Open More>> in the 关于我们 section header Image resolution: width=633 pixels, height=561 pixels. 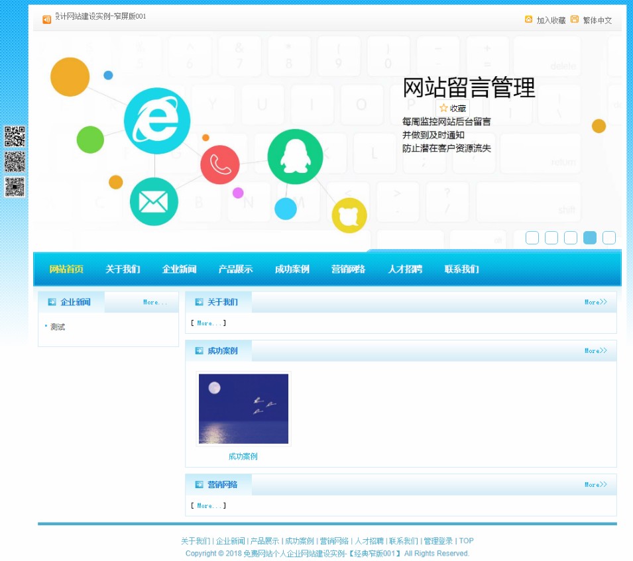pyautogui.click(x=596, y=302)
